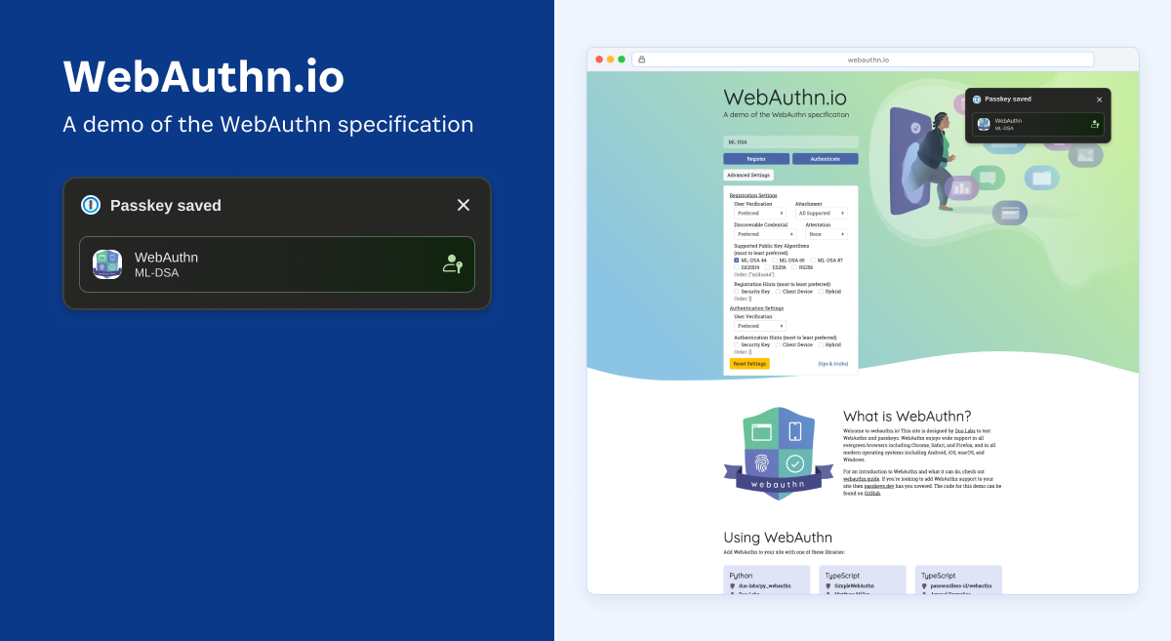Image resolution: width=1171 pixels, height=641 pixels.
Task: Enable the ES256 algorithm checkbox
Action: pos(768,267)
